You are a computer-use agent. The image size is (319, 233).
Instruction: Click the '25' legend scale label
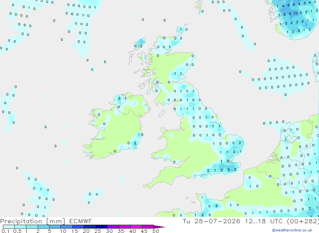98,231
